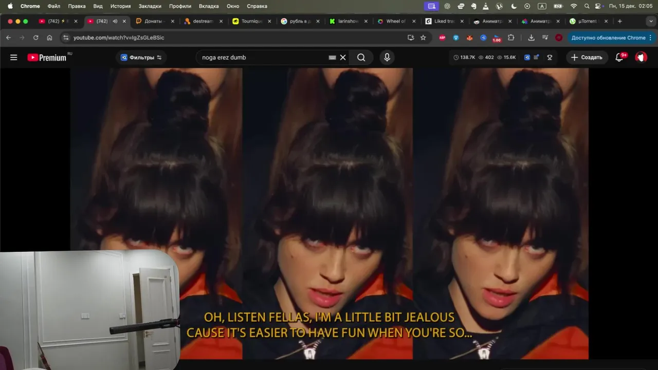Open the История menu

120,6
